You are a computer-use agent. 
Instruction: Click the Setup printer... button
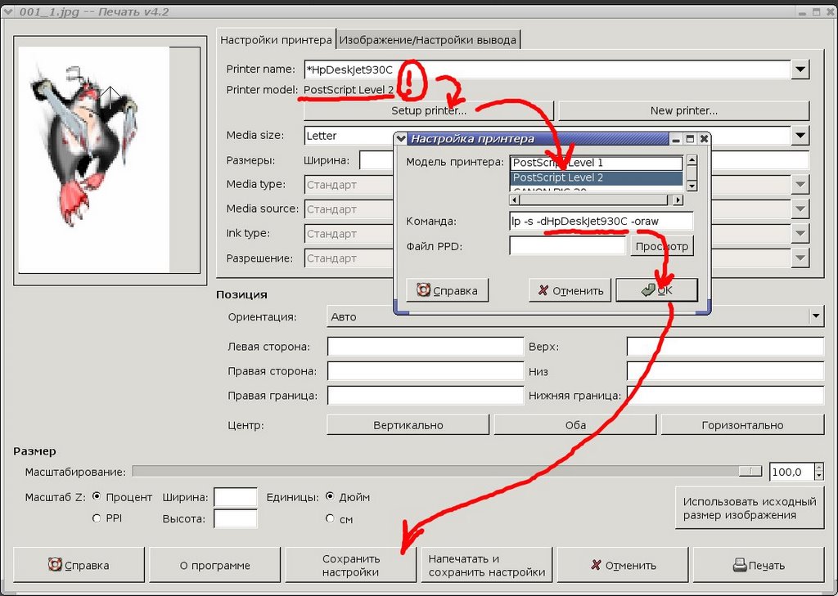[429, 110]
